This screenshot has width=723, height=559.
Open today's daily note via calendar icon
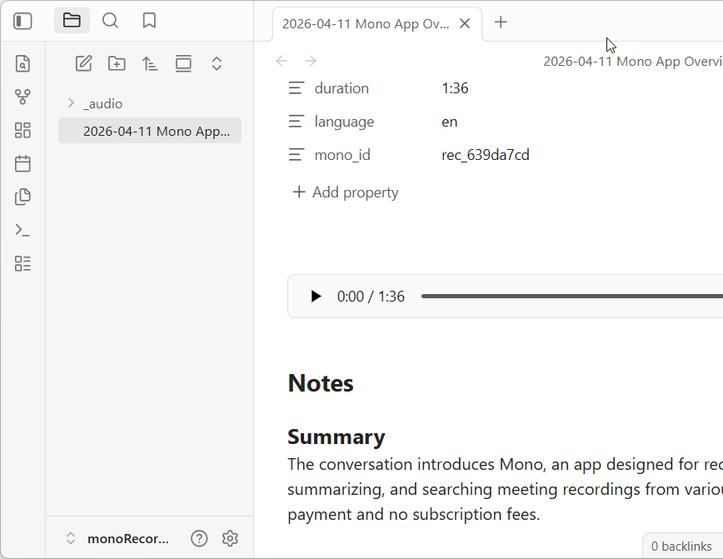coord(22,163)
